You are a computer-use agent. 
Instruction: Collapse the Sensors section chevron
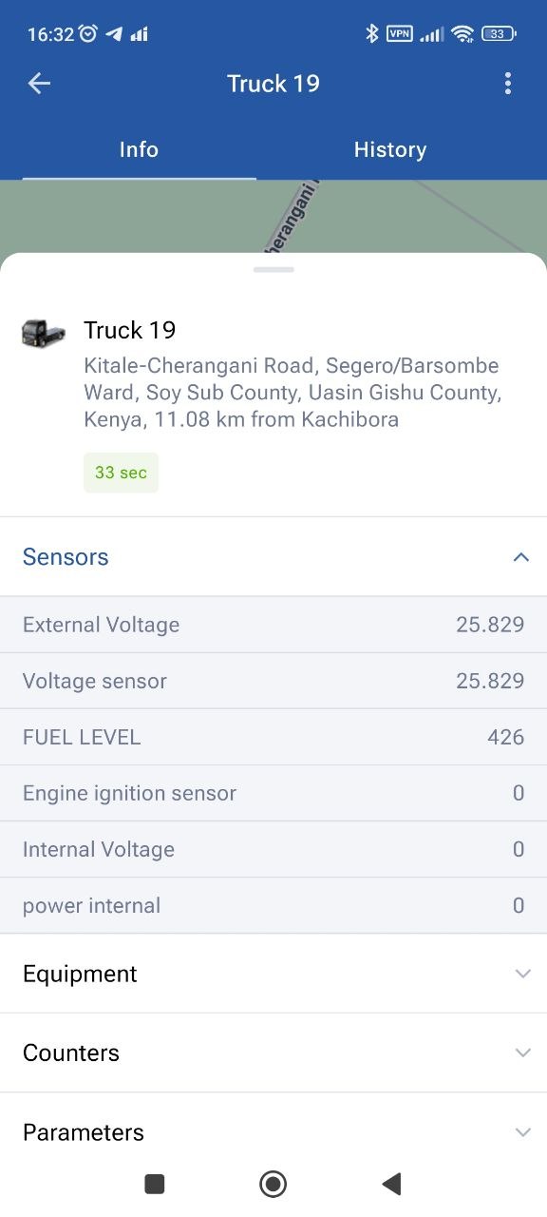click(521, 557)
